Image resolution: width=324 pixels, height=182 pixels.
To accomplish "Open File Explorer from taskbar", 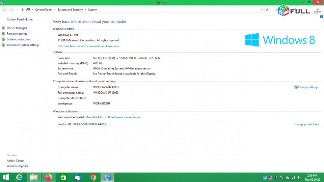I will click(34, 177).
